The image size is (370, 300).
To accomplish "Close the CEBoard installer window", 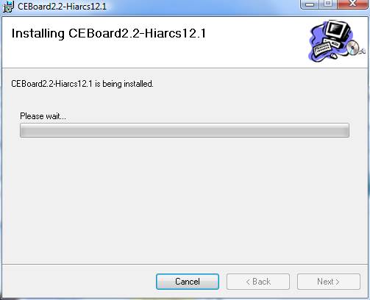I will 352,4.
